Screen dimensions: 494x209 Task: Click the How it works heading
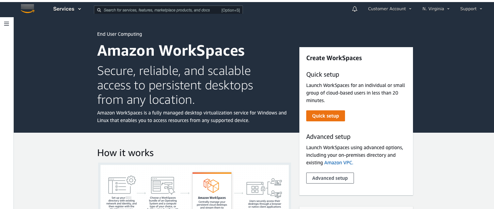click(x=125, y=153)
